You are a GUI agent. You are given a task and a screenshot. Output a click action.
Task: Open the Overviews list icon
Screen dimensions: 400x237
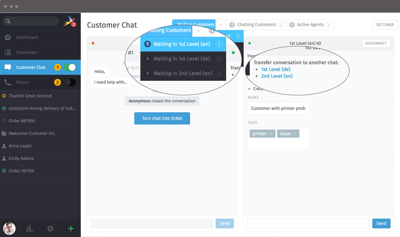coord(8,52)
